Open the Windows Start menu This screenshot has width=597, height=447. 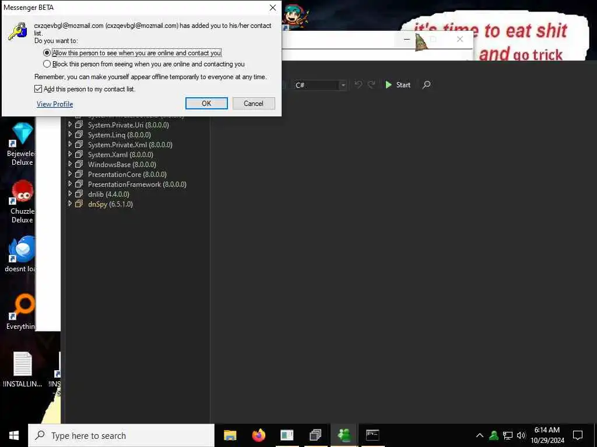coord(14,435)
